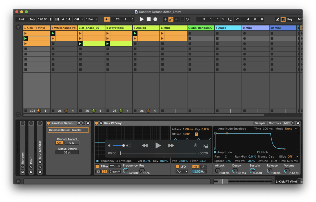Click the Punch-Out switch
This screenshot has width=316, height=202.
tap(237, 19)
